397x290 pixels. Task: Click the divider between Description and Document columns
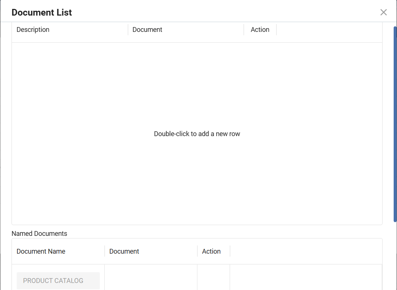click(128, 30)
